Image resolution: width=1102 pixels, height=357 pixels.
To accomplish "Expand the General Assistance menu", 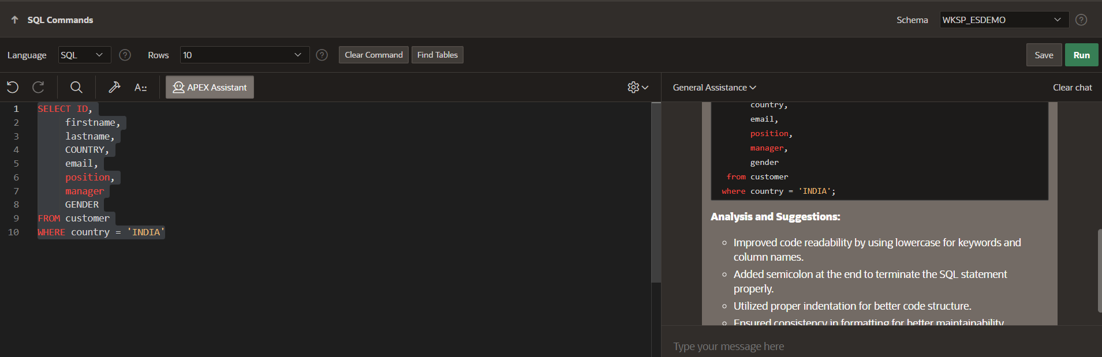I will click(714, 88).
